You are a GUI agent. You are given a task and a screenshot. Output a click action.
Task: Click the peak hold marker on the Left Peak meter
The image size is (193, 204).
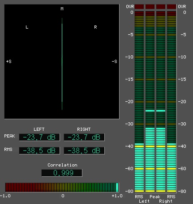(x=150, y=111)
